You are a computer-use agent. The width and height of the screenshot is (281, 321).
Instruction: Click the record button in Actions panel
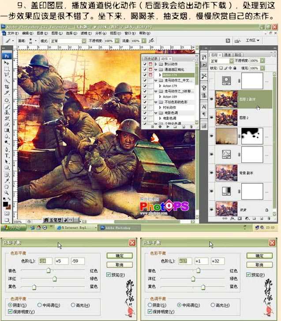(160, 127)
